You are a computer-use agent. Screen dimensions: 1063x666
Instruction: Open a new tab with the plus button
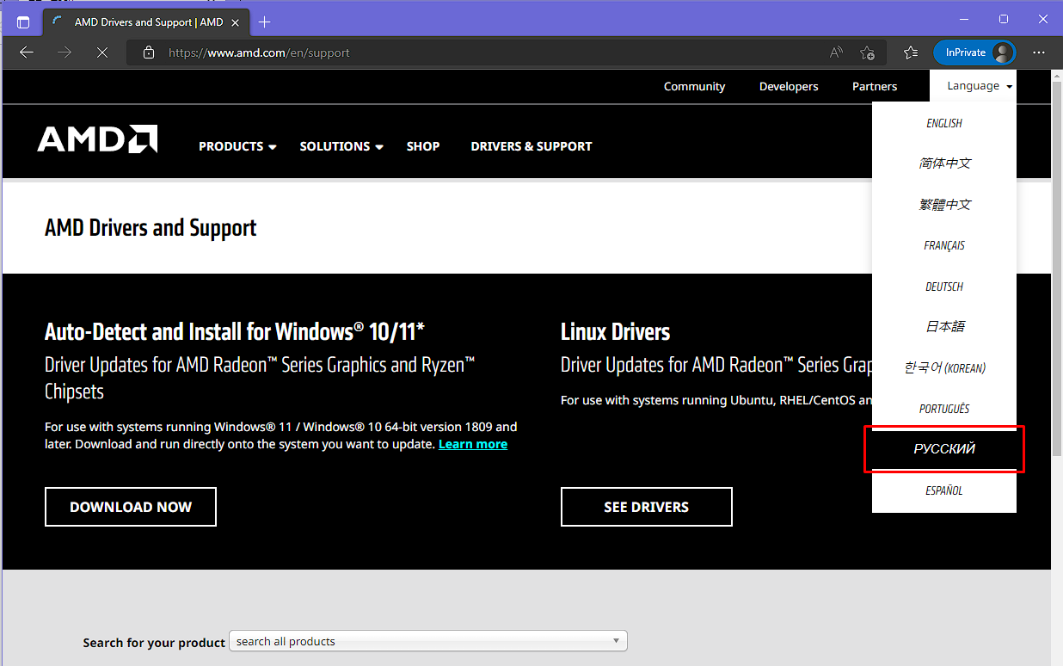tap(264, 22)
